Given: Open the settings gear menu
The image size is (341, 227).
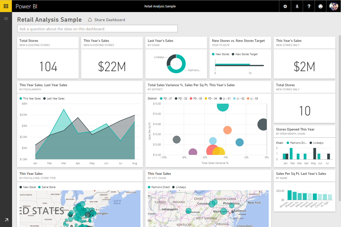Looking at the screenshot, I should (285, 6).
